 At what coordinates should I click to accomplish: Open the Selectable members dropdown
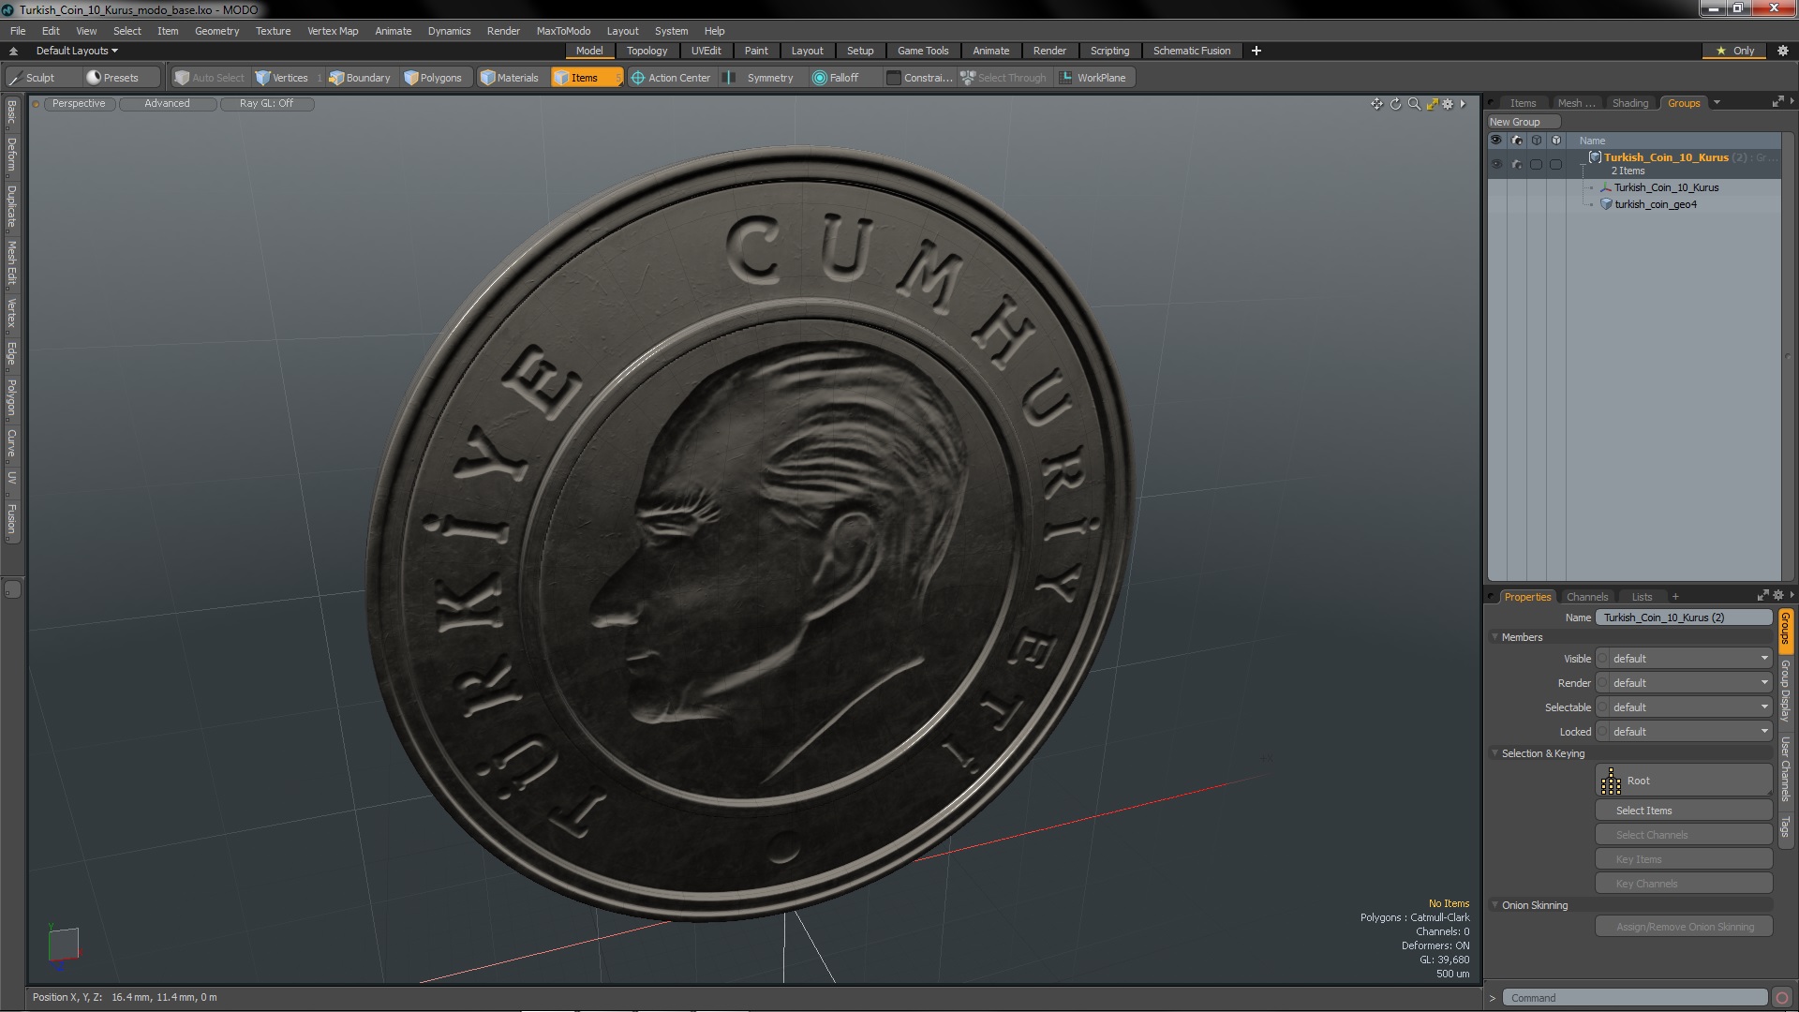[1684, 707]
